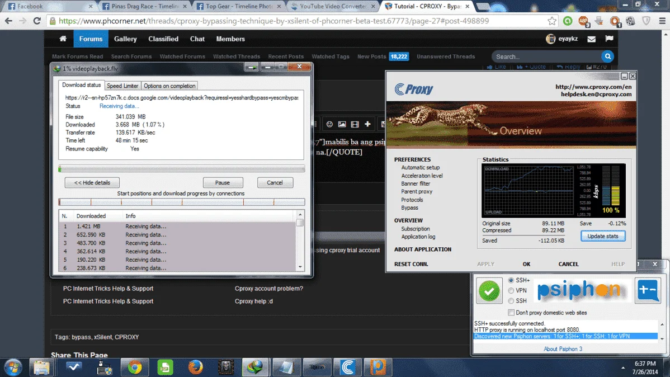Open the Forums navigation tab
670x377 pixels.
point(91,39)
